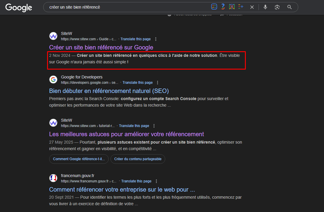Click the sitew.com › Guide URL

click(89, 39)
